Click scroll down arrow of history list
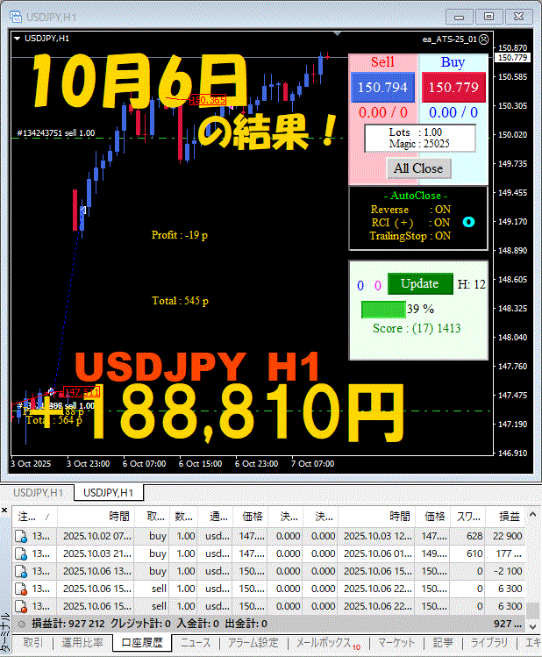This screenshot has width=542, height=657. click(x=532, y=627)
